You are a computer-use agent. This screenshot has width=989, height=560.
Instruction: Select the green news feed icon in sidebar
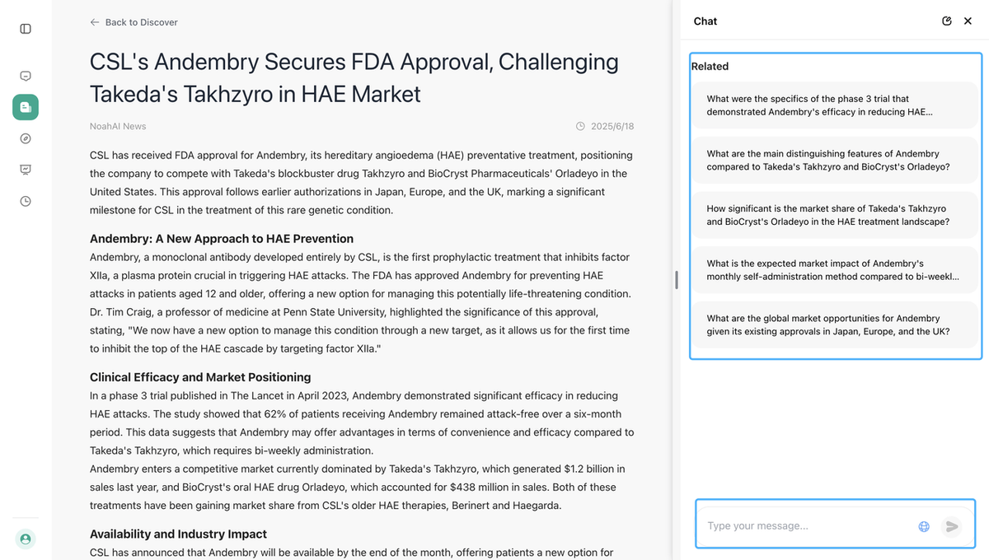(25, 107)
